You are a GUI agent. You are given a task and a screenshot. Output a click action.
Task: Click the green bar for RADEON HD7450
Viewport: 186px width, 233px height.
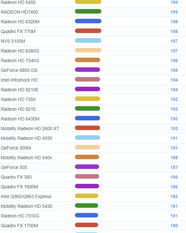(88, 11)
